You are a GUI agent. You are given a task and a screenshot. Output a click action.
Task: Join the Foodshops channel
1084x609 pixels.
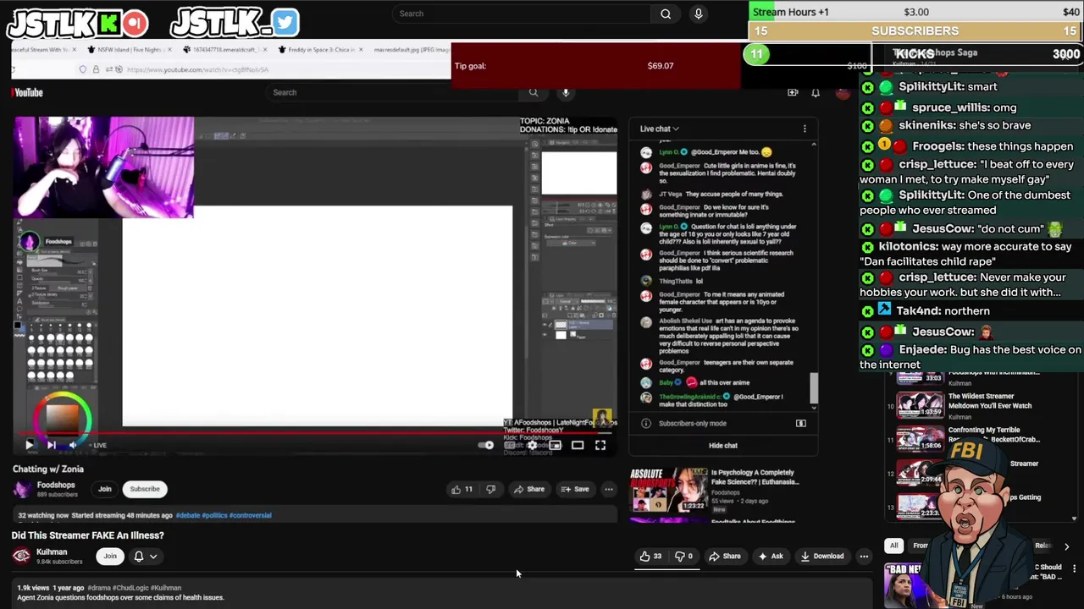pyautogui.click(x=104, y=489)
